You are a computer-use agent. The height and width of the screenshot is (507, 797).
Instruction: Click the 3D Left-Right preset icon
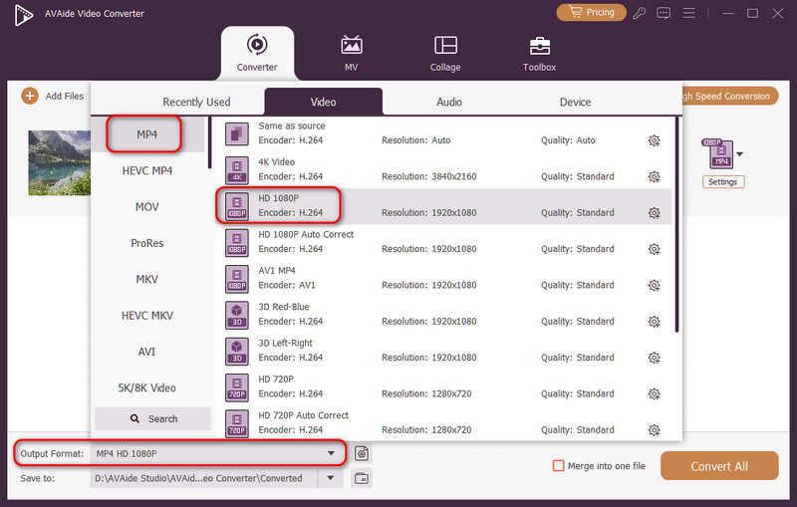(x=237, y=351)
